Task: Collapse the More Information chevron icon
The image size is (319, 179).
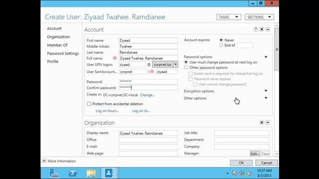Action: (x=44, y=161)
